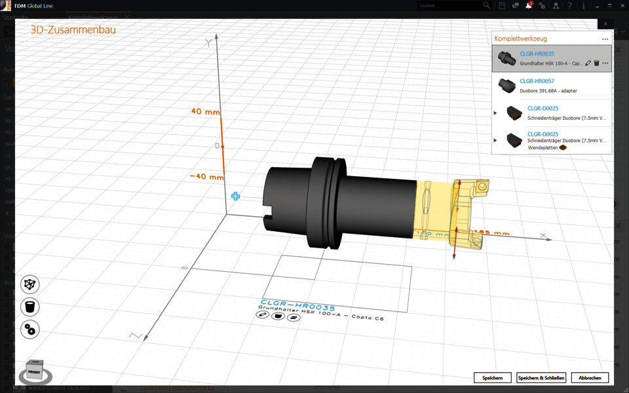Open CLGR-HR0057 link in list
629x393 pixels.
(x=537, y=81)
